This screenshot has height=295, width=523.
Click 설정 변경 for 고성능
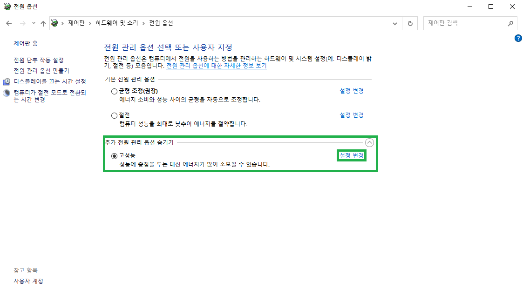352,156
